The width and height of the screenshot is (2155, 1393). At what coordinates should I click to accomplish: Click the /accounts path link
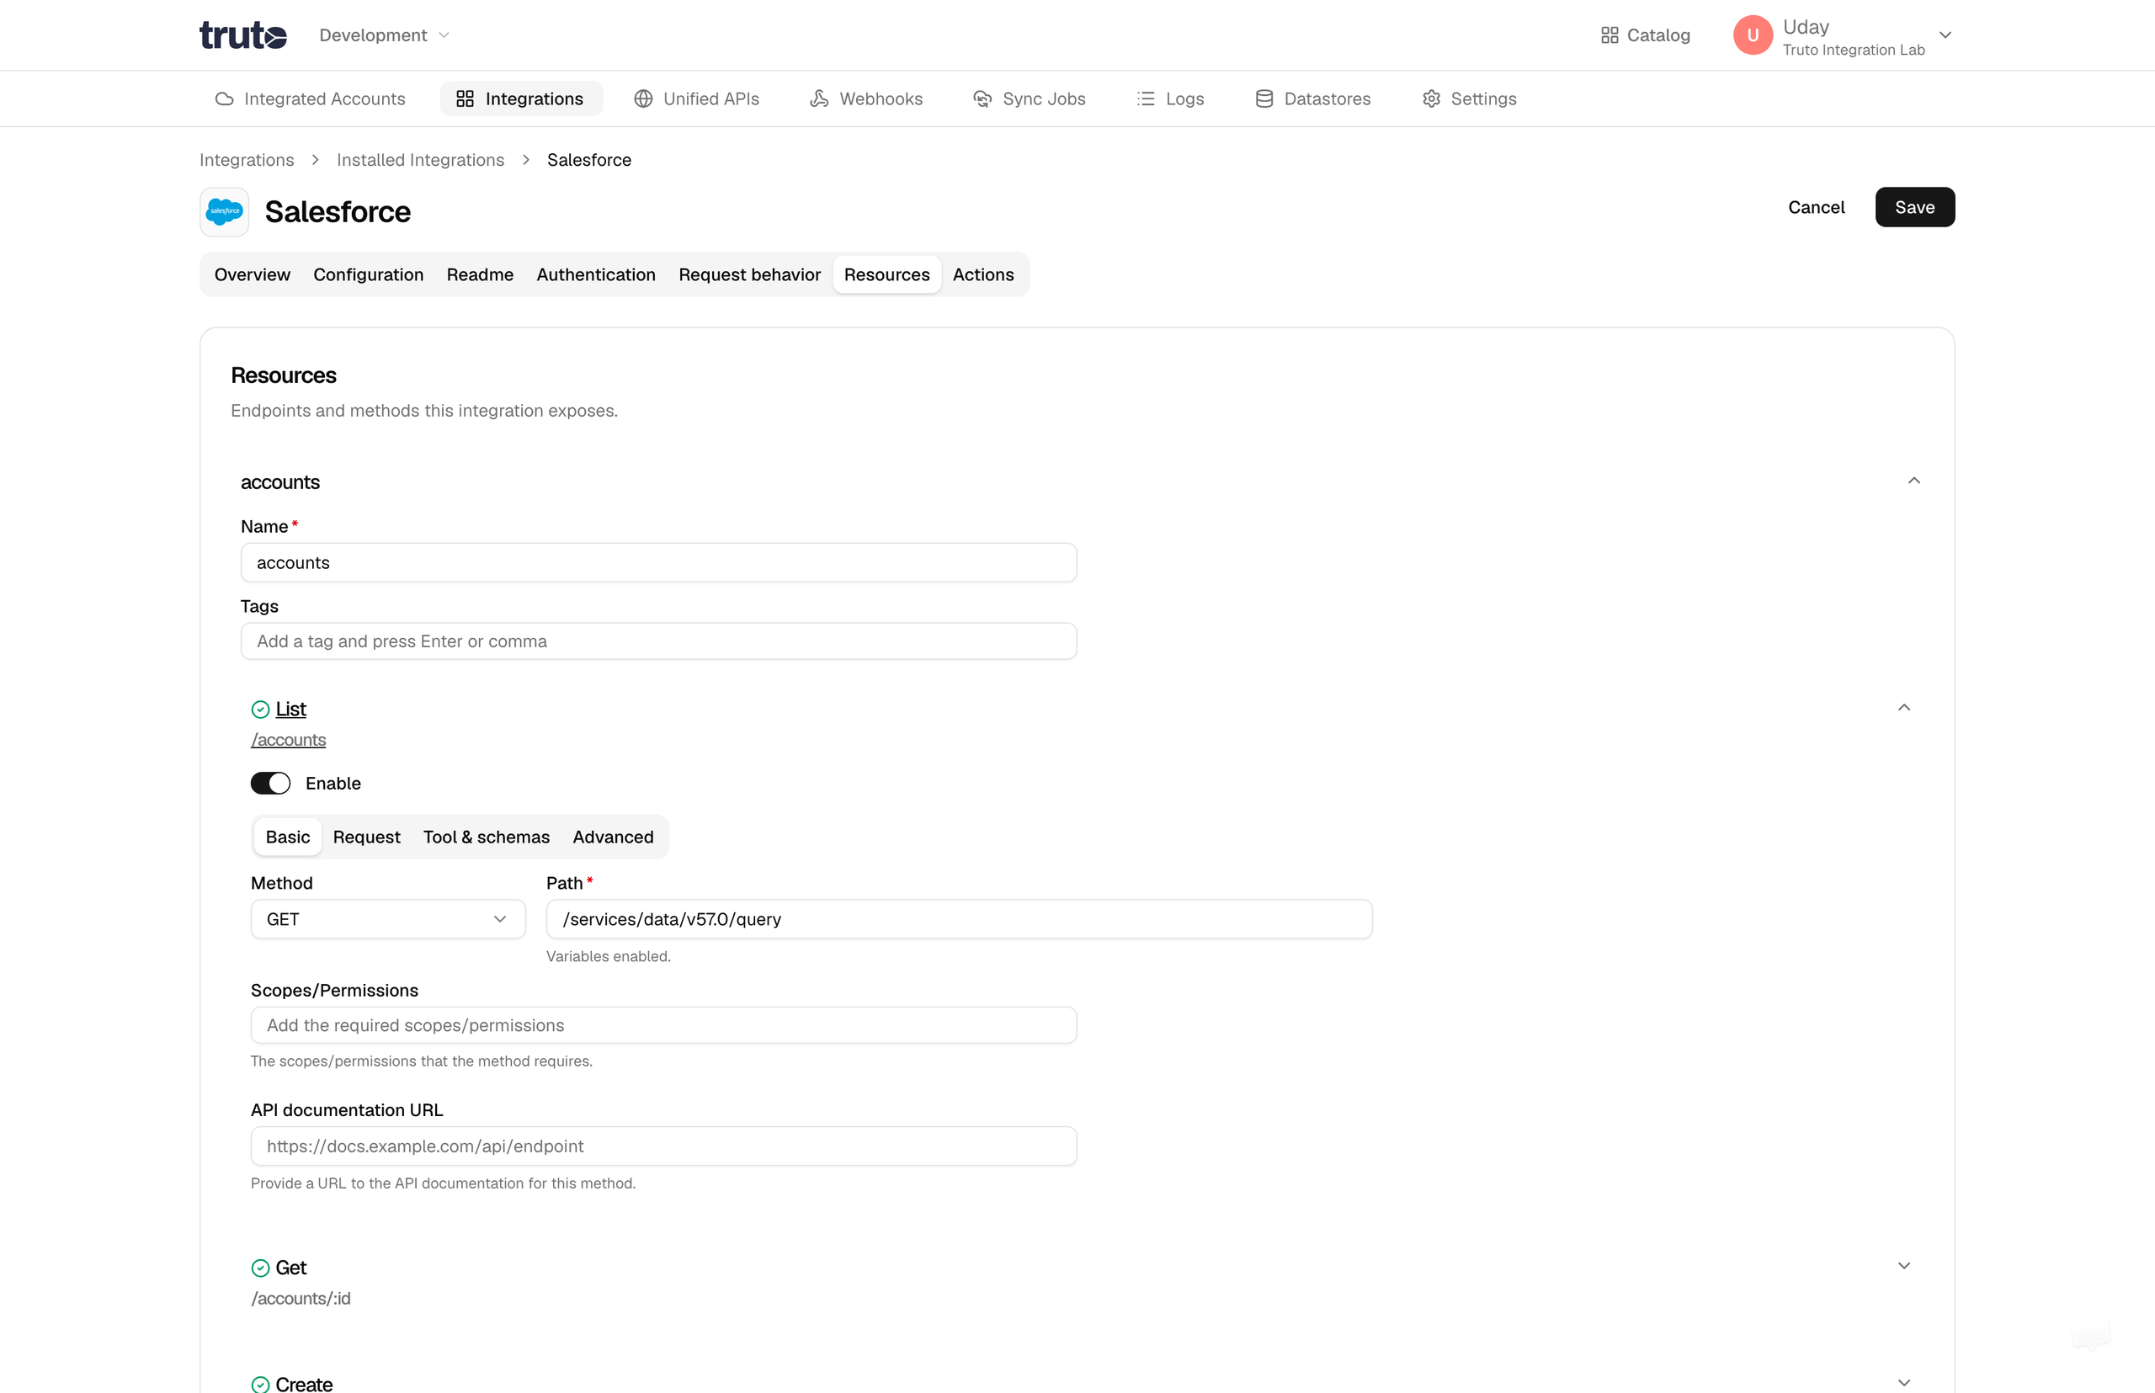click(x=289, y=740)
